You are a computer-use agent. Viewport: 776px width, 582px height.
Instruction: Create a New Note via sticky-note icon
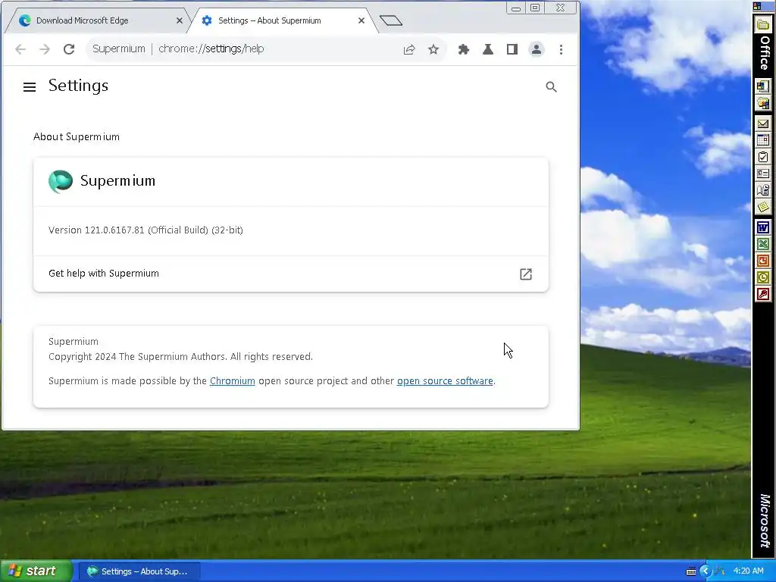pyautogui.click(x=762, y=207)
